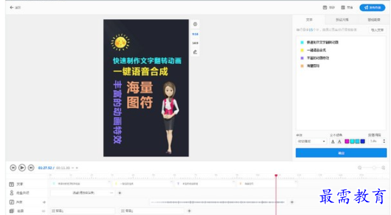Switch to the middle tab of right panel

point(342,19)
